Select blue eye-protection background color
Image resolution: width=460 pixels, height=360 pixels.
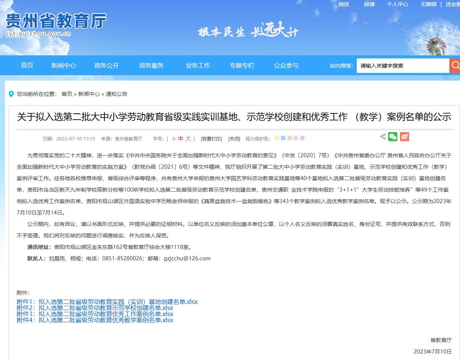283,138
